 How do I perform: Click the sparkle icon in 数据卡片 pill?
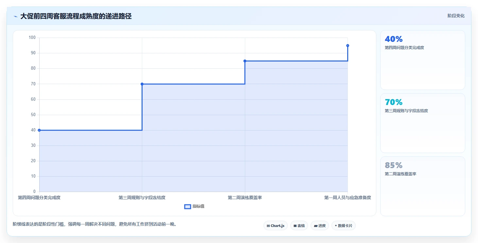coord(336,226)
